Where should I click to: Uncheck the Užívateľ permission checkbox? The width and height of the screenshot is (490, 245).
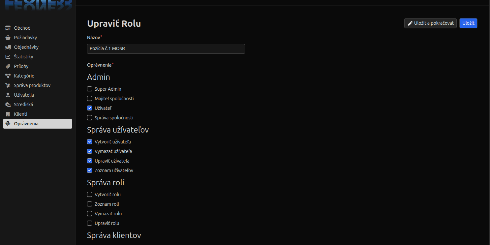(89, 108)
